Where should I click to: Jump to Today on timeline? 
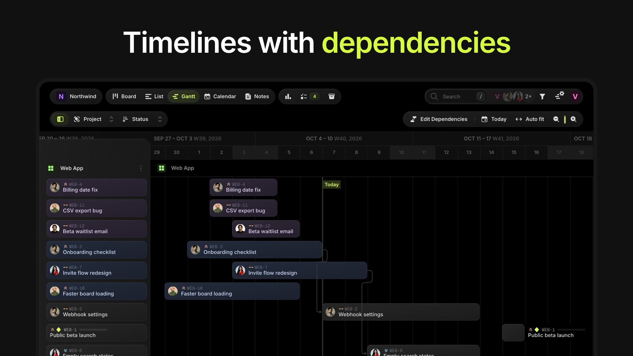point(494,119)
